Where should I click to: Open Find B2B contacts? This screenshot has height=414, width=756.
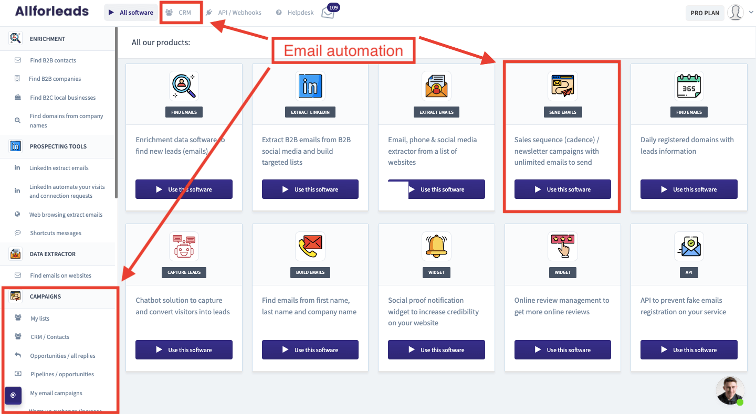53,60
